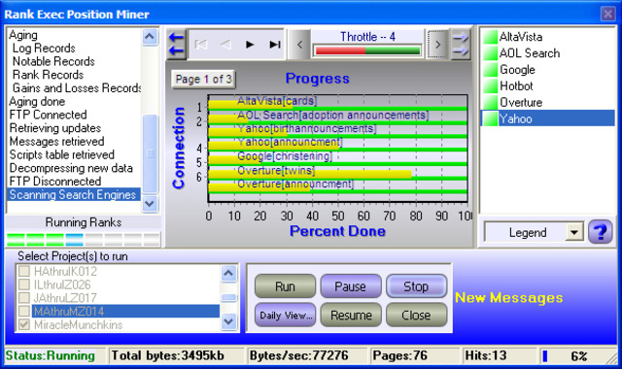622x369 pixels.
Task: Toggle the MAthruMZ014 project checkbox
Action: pyautogui.click(x=24, y=311)
